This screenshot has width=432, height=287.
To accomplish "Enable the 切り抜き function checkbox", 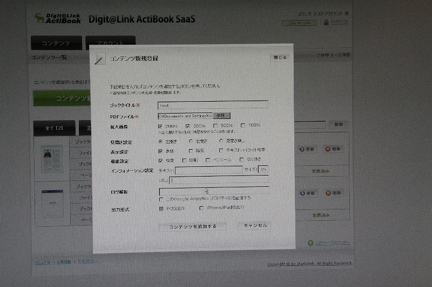I will (x=241, y=159).
